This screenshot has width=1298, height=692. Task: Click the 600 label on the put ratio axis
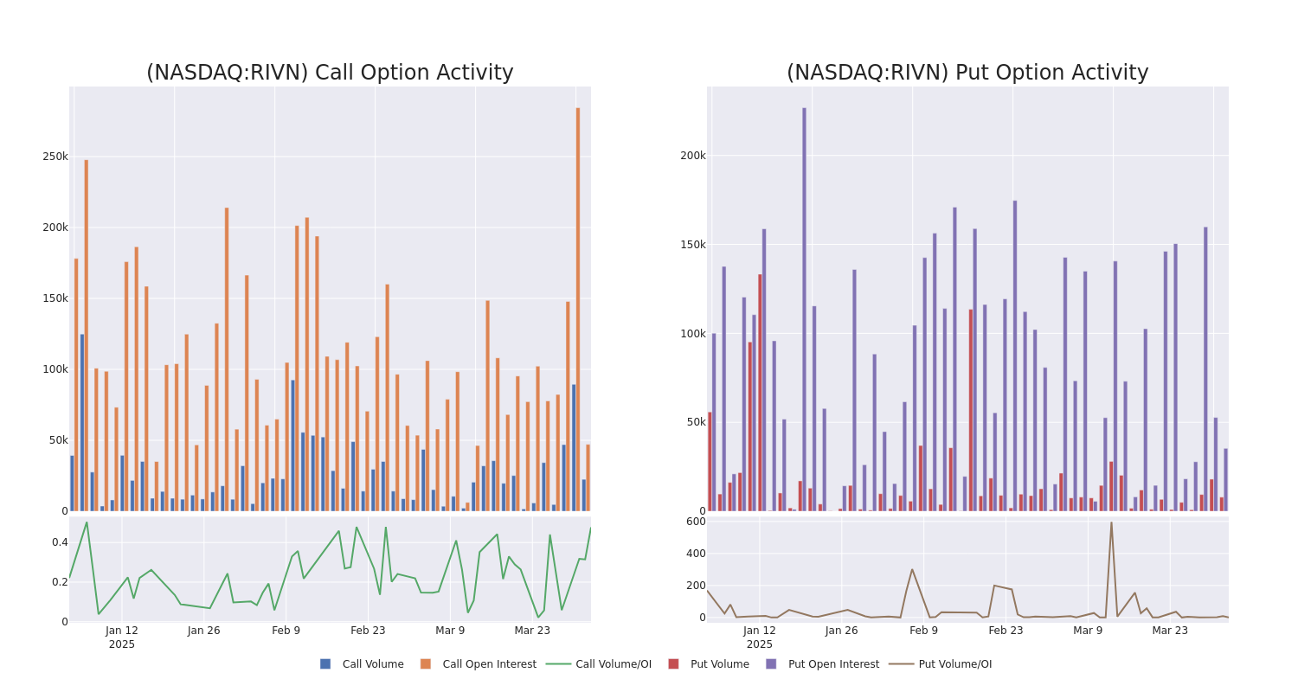point(696,522)
